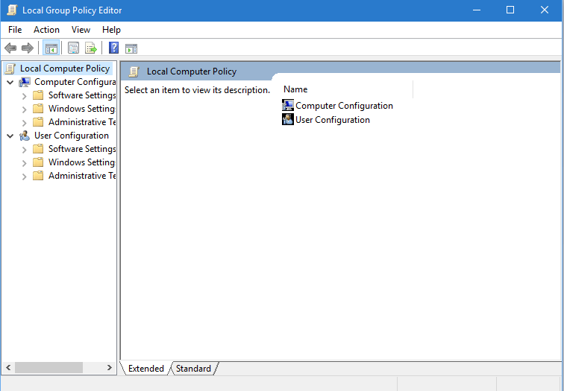The width and height of the screenshot is (564, 391).
Task: Minimize the Local Group Policy Editor window
Action: pyautogui.click(x=477, y=10)
